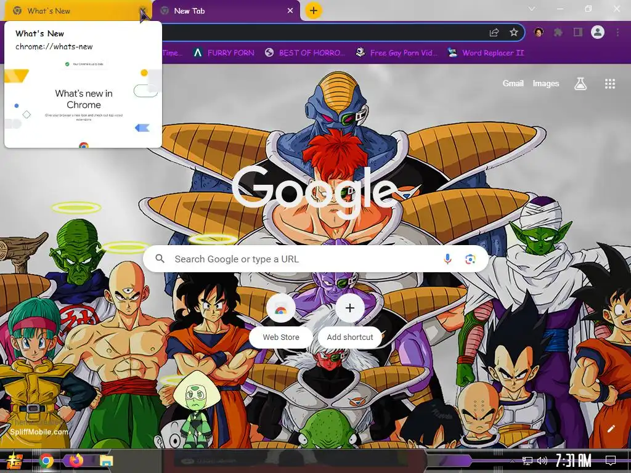Launch Firefox from the taskbar
This screenshot has width=631, height=473.
[x=76, y=460]
